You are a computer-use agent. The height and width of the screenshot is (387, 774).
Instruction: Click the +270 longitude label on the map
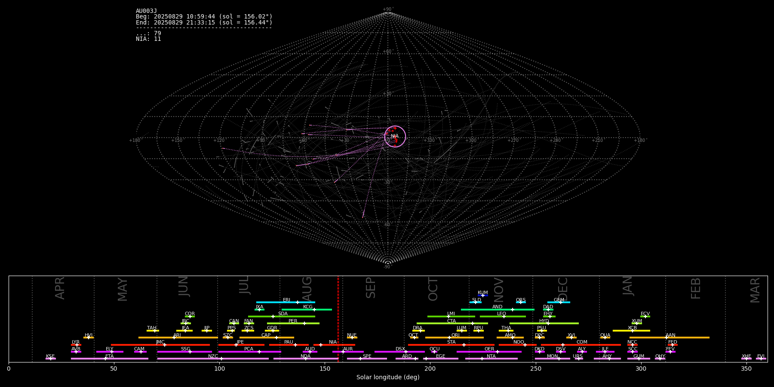click(x=513, y=140)
